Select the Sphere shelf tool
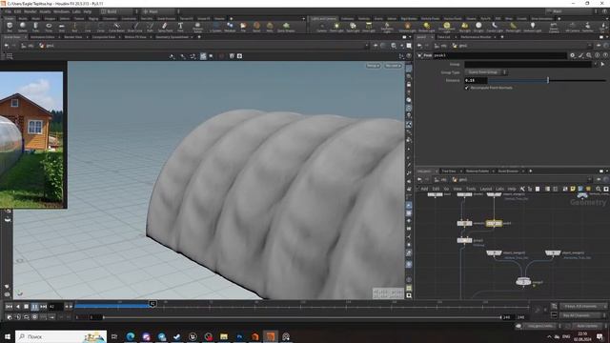This screenshot has width=610, height=343. tap(23, 27)
